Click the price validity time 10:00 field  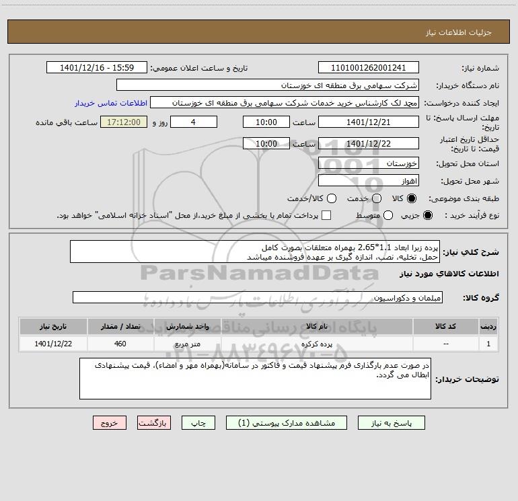point(266,143)
